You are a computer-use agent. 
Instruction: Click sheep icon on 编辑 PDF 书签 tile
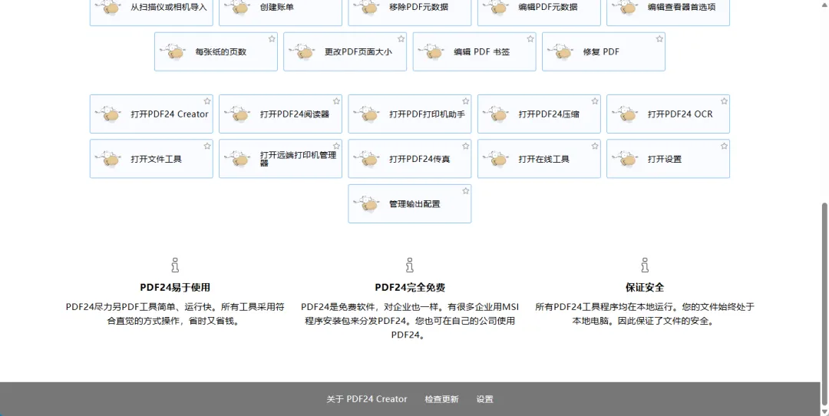tap(432, 52)
